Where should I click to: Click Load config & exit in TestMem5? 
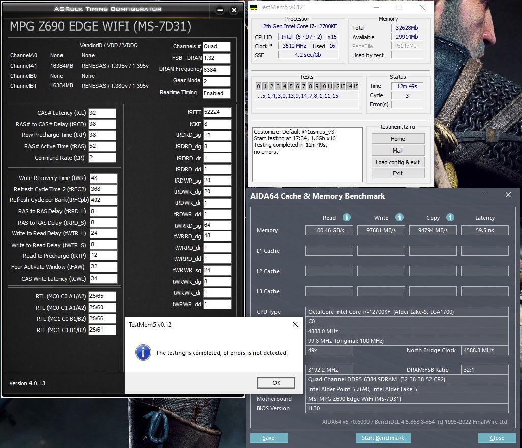pos(398,162)
